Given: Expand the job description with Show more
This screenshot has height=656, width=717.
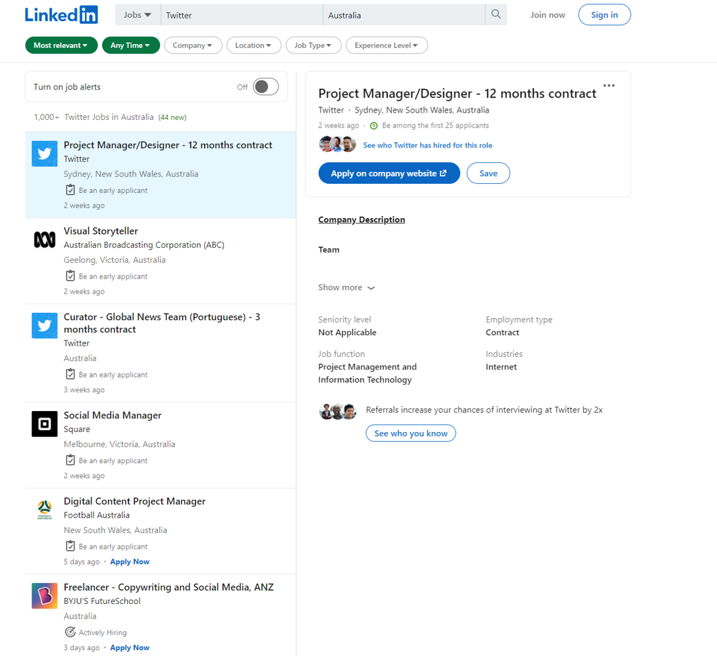Looking at the screenshot, I should (346, 287).
